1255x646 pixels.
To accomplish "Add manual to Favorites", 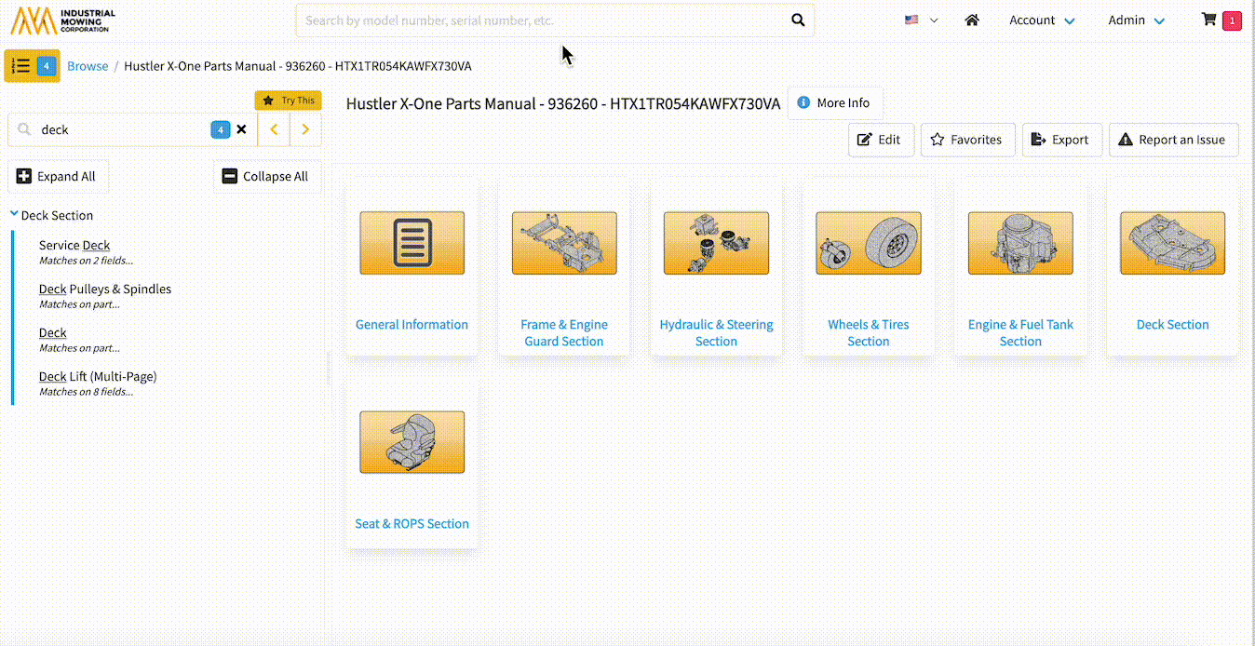I will tap(966, 140).
